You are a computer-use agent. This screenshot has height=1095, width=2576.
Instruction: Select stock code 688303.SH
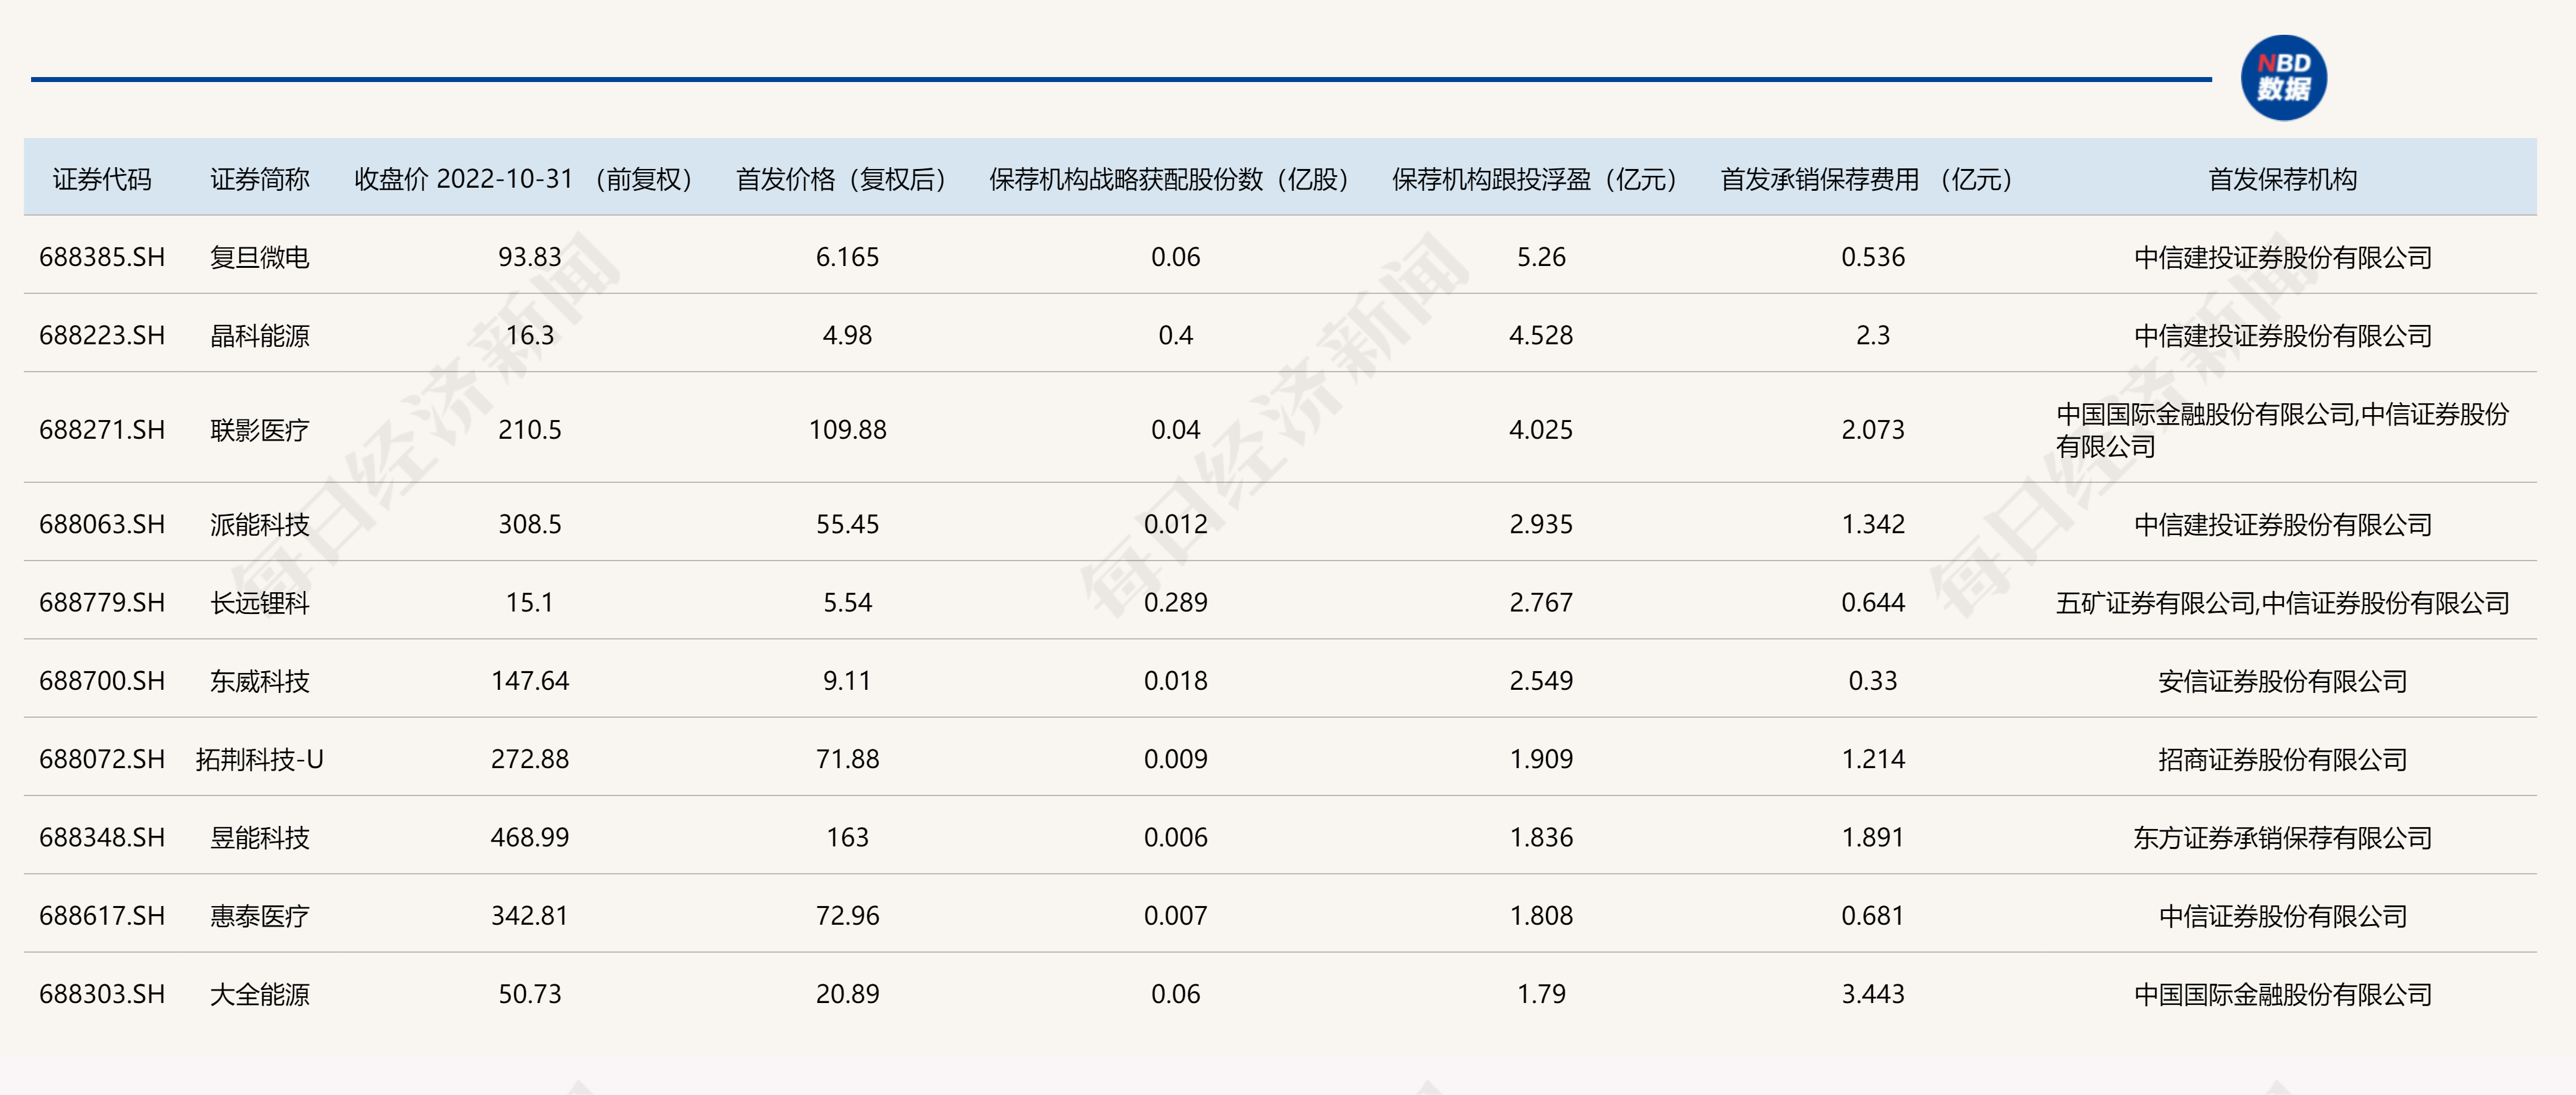tap(102, 994)
